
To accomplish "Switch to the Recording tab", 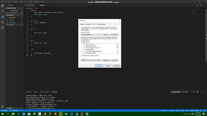I will (88, 24).
